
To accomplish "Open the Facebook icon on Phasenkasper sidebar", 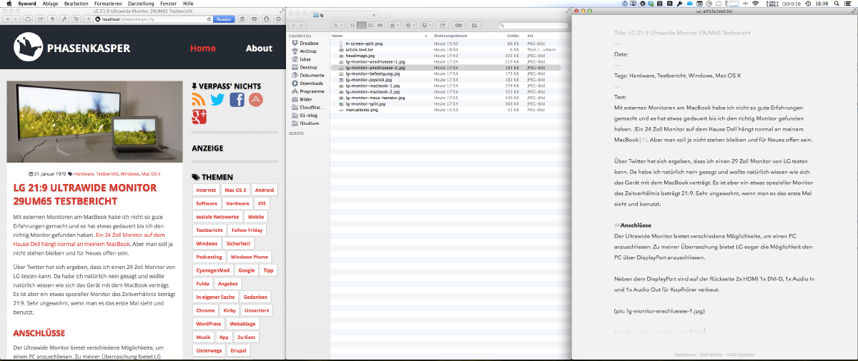I will coord(237,100).
